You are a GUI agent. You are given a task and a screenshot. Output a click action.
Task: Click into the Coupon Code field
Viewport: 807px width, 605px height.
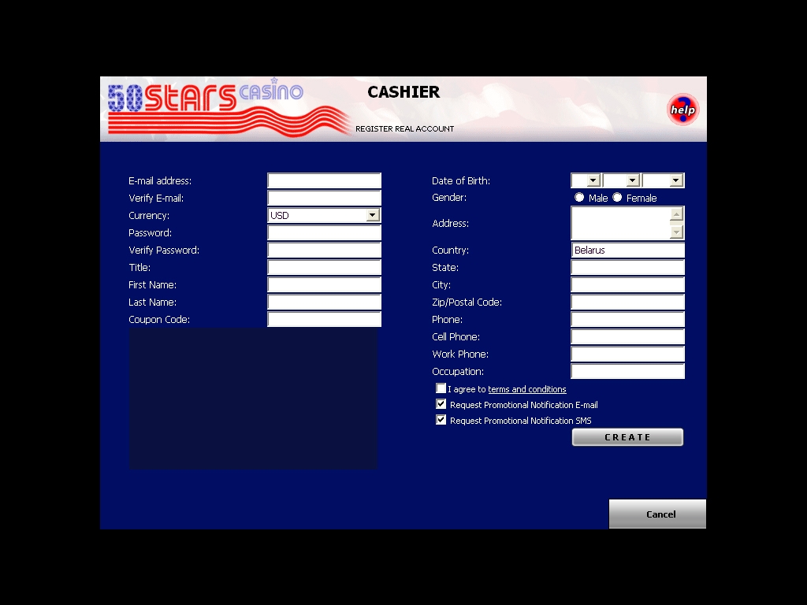click(324, 319)
